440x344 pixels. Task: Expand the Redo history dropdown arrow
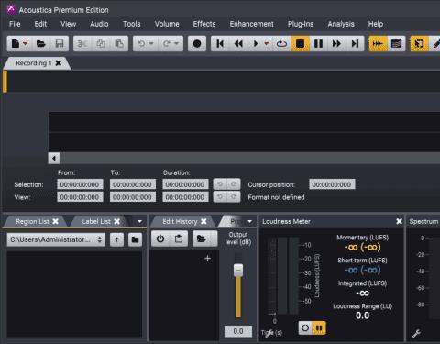[176, 43]
